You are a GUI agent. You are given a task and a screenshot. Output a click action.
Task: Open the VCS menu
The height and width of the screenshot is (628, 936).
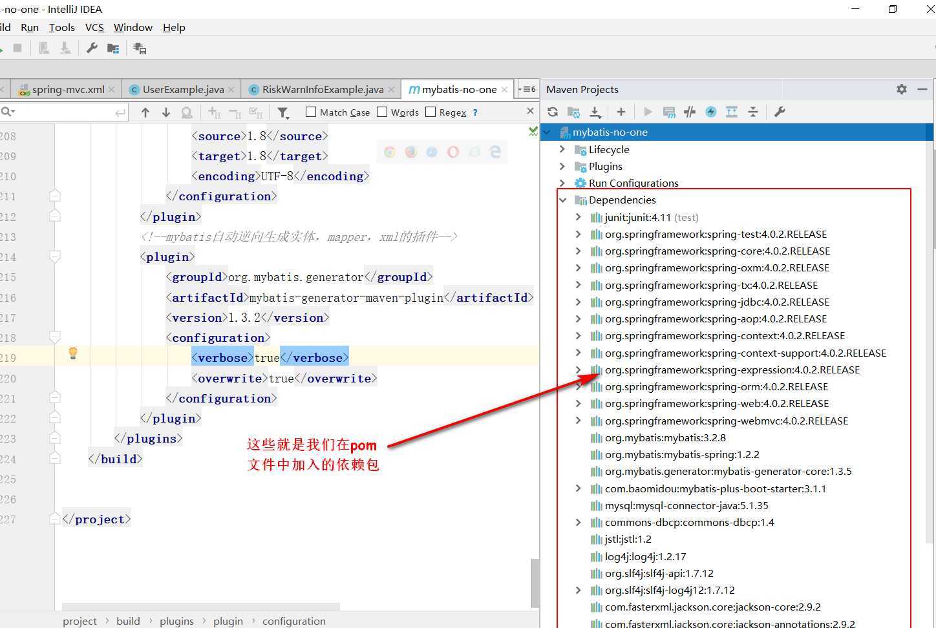pyautogui.click(x=94, y=27)
